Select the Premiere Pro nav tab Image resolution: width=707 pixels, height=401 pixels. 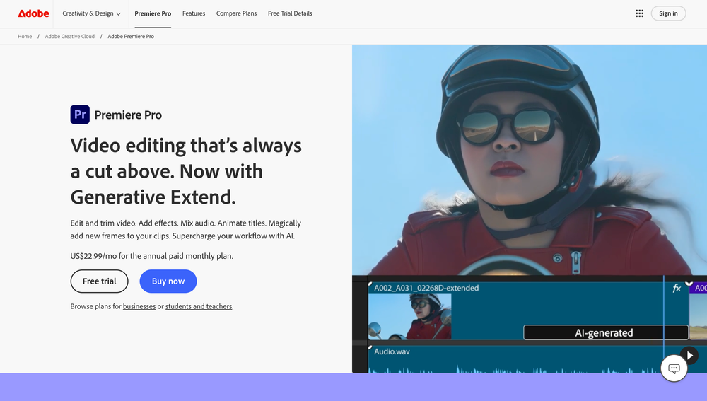click(x=153, y=13)
